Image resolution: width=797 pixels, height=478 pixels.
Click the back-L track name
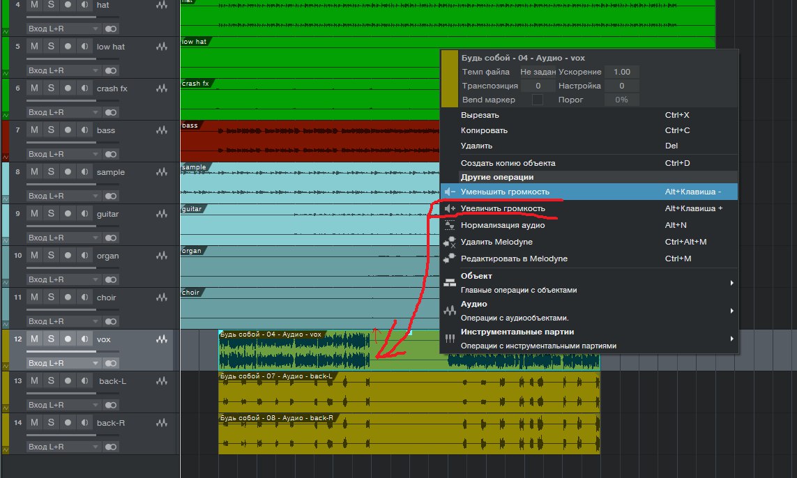point(112,381)
